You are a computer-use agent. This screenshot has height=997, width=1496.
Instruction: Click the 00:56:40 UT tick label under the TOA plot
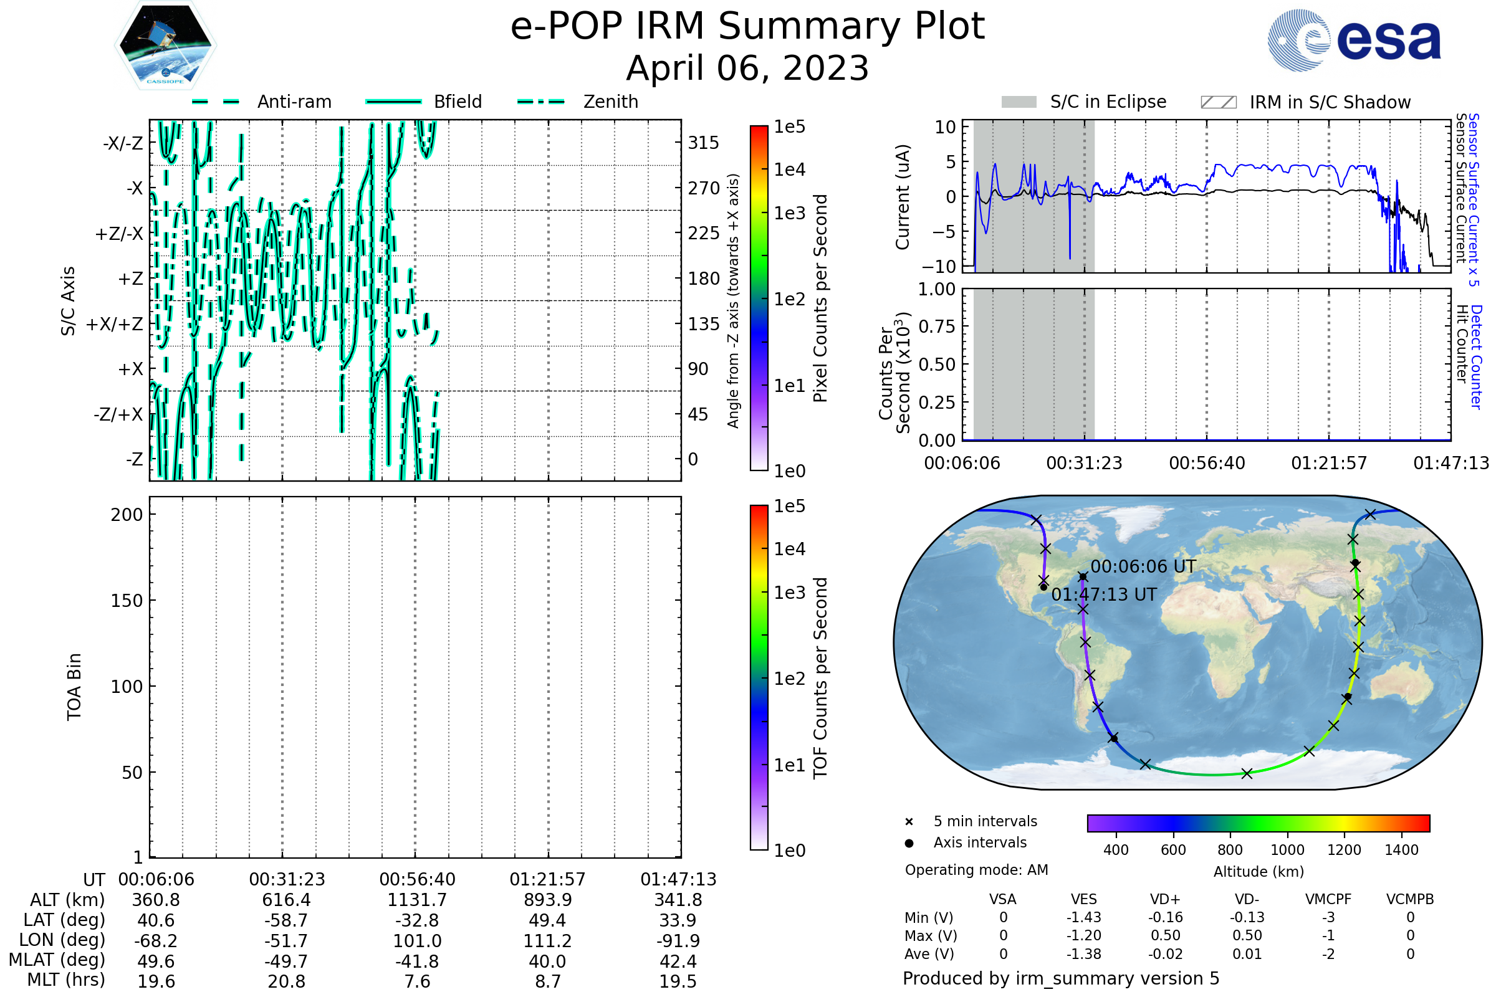(417, 879)
